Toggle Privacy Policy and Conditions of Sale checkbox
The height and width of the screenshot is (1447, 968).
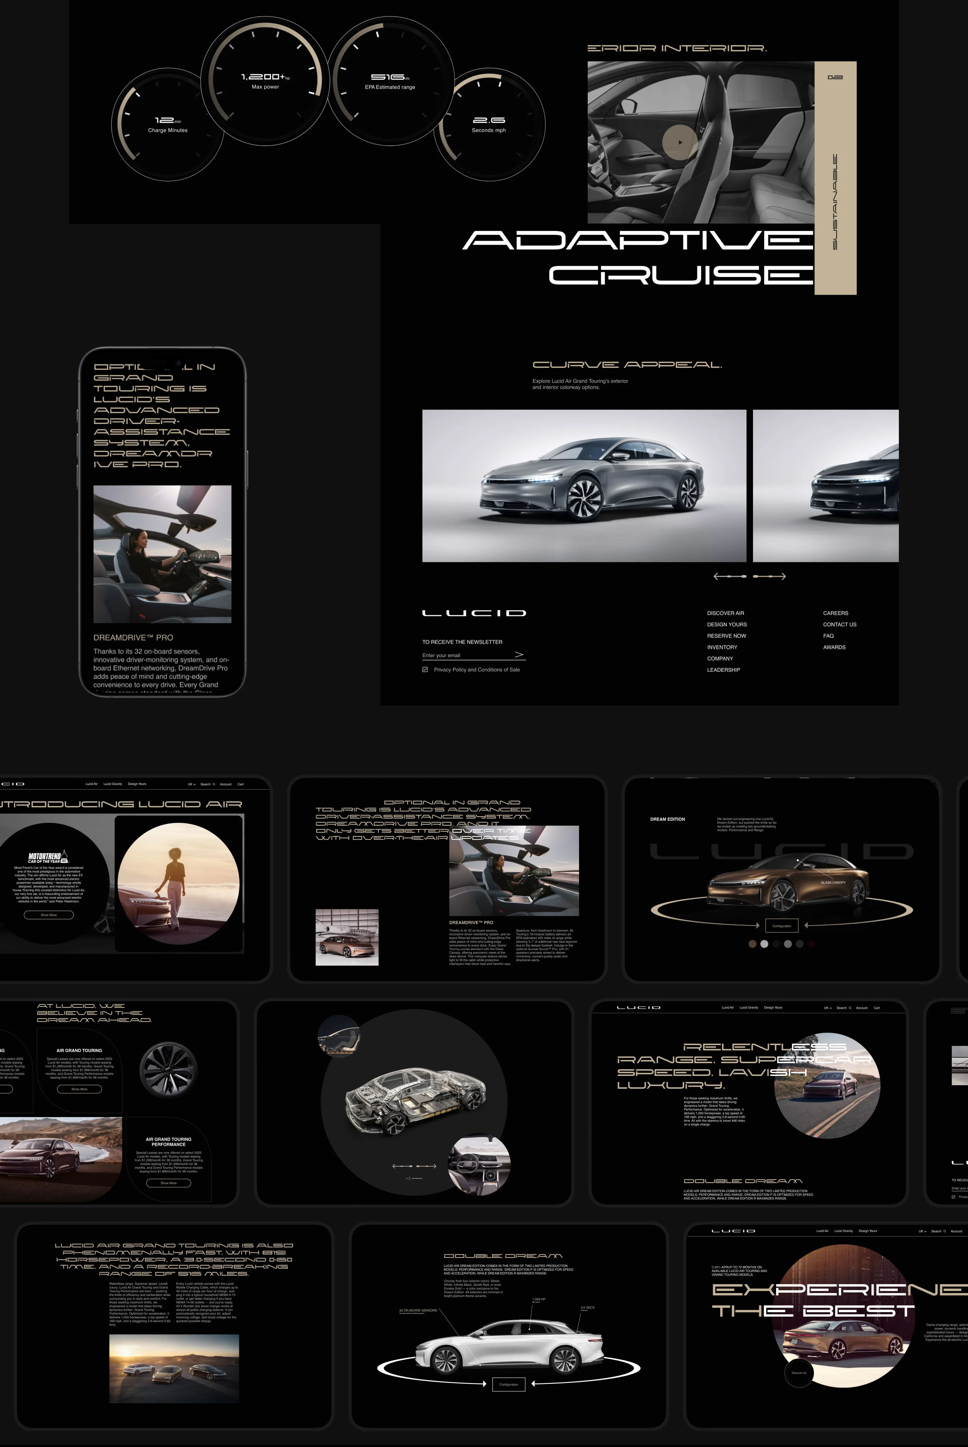pyautogui.click(x=425, y=670)
